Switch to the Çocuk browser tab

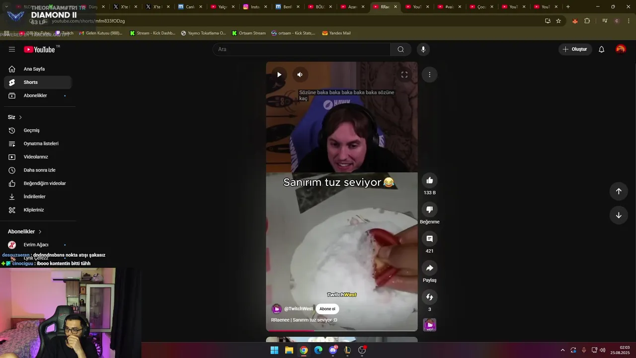tap(481, 7)
